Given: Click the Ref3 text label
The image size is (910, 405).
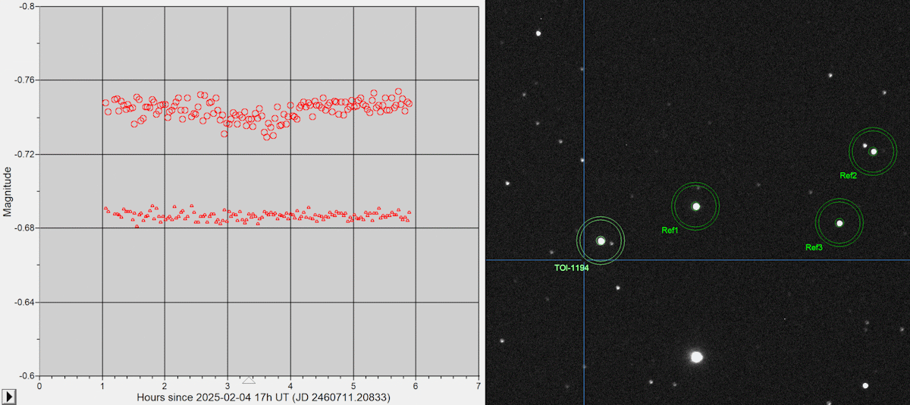Looking at the screenshot, I should pos(814,247).
